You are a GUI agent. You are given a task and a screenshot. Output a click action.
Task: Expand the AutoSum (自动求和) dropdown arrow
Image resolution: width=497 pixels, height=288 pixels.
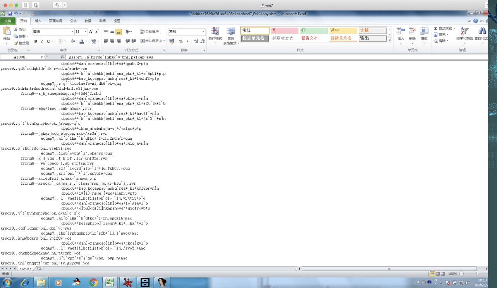[453, 29]
